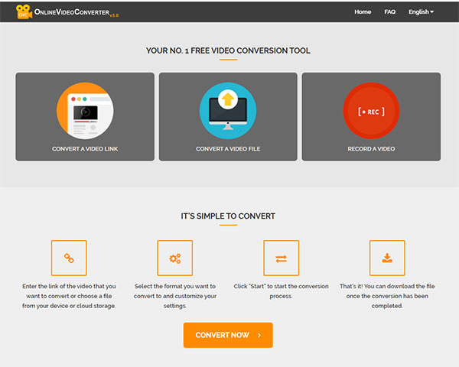Screen dimensions: 459x367
Task: Go to the Home menu item
Action: pos(363,11)
